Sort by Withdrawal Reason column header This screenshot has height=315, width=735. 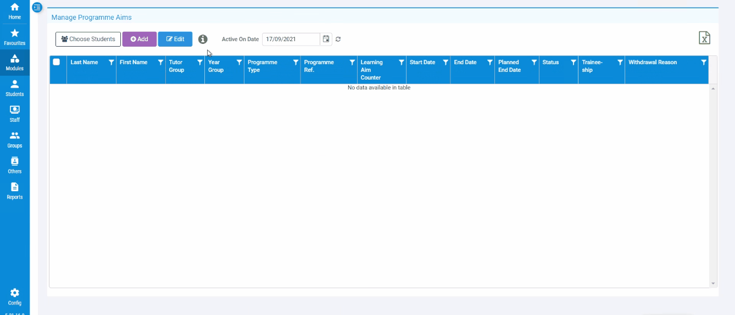[x=653, y=63]
